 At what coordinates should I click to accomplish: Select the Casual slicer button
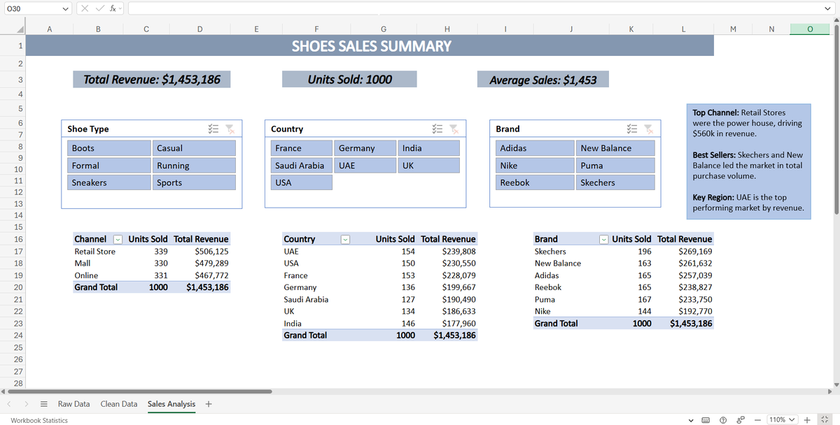pyautogui.click(x=195, y=148)
